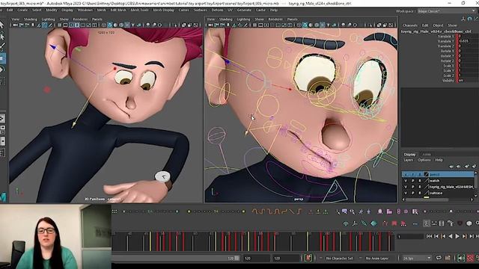
Task: Toggle playback P of watch layer
Action: pos(412,181)
